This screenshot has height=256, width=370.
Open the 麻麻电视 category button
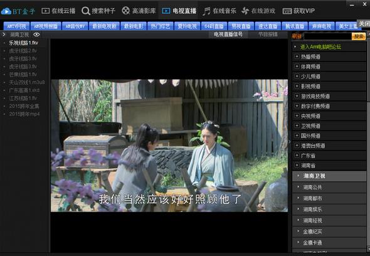(x=322, y=26)
